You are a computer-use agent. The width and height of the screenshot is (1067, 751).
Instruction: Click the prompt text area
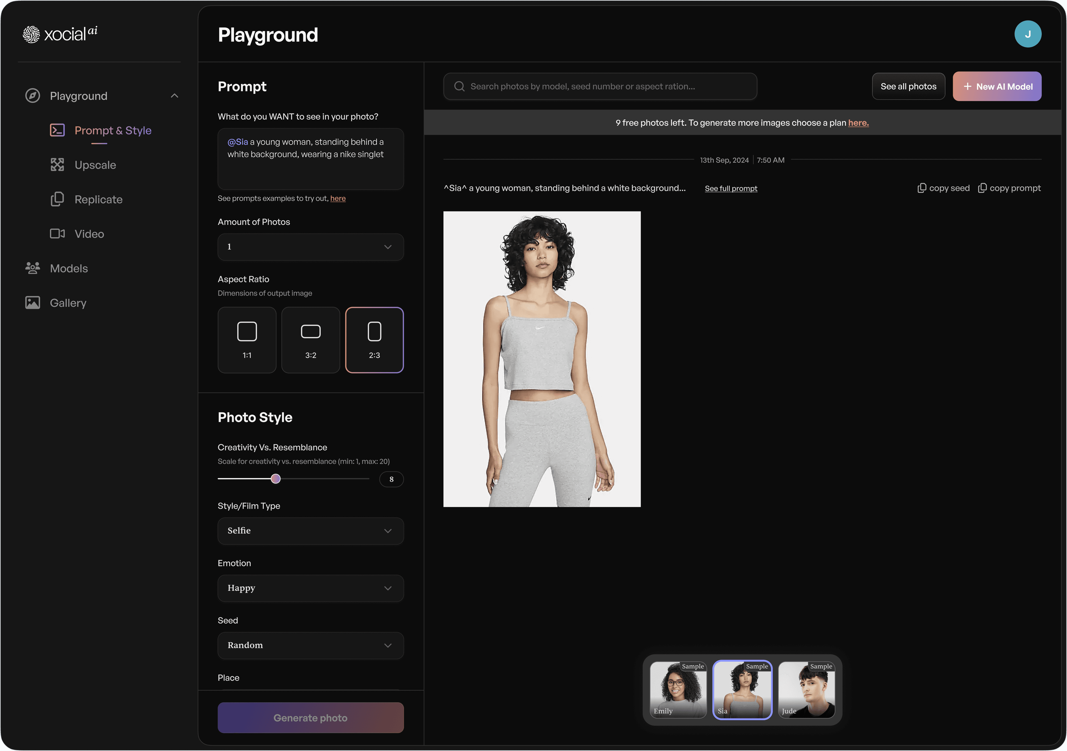tap(310, 159)
